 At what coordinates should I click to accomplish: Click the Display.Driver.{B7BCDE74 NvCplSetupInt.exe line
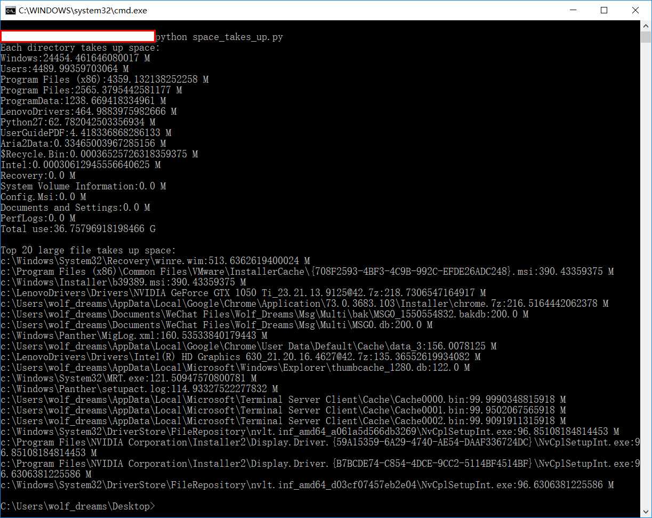320,469
